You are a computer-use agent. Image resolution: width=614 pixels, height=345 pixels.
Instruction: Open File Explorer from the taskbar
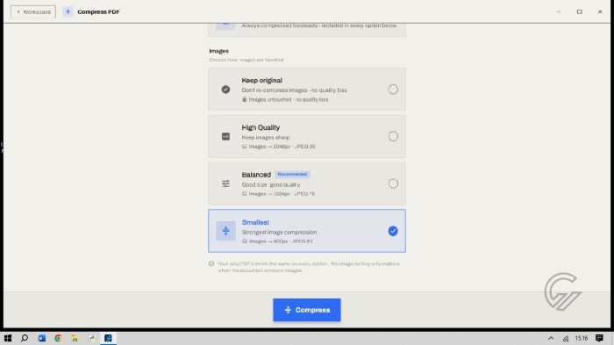[x=75, y=338]
